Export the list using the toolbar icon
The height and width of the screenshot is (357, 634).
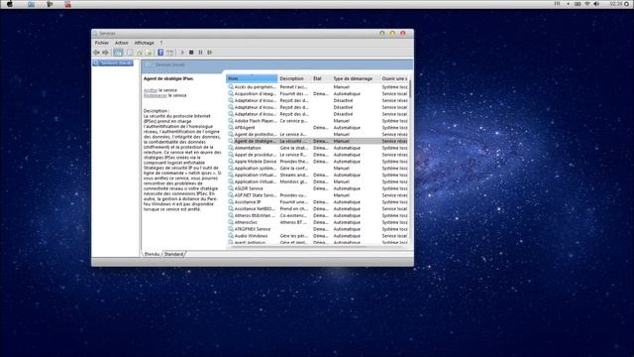(x=150, y=53)
